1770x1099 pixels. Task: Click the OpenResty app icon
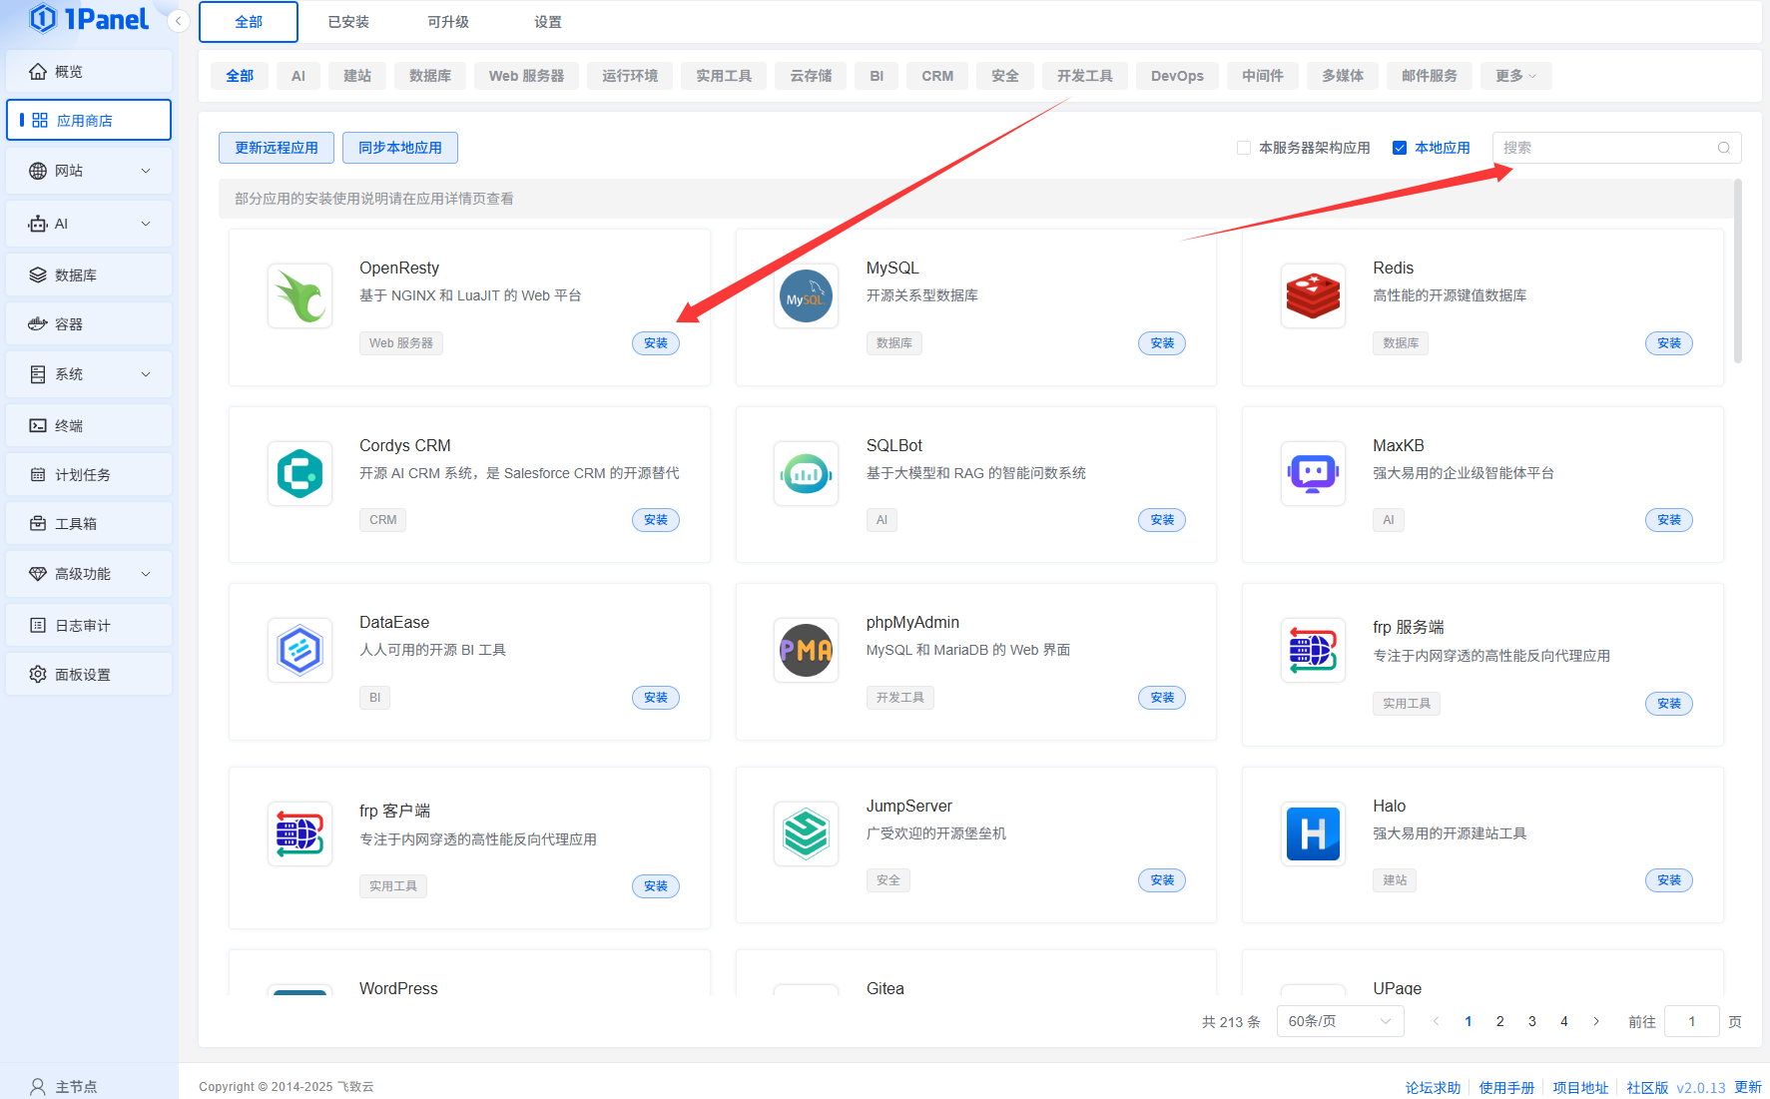tap(299, 296)
